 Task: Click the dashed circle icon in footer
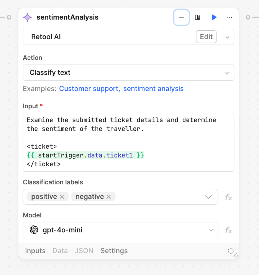(x=231, y=251)
